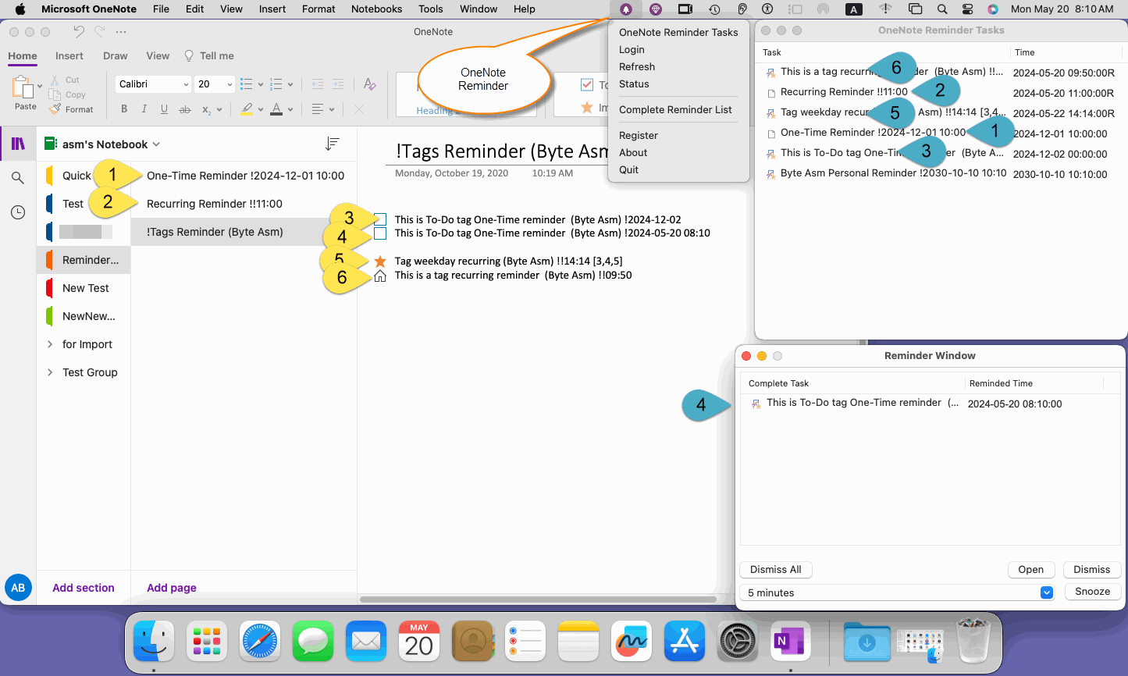
Task: Click the Snooze button
Action: click(x=1092, y=592)
